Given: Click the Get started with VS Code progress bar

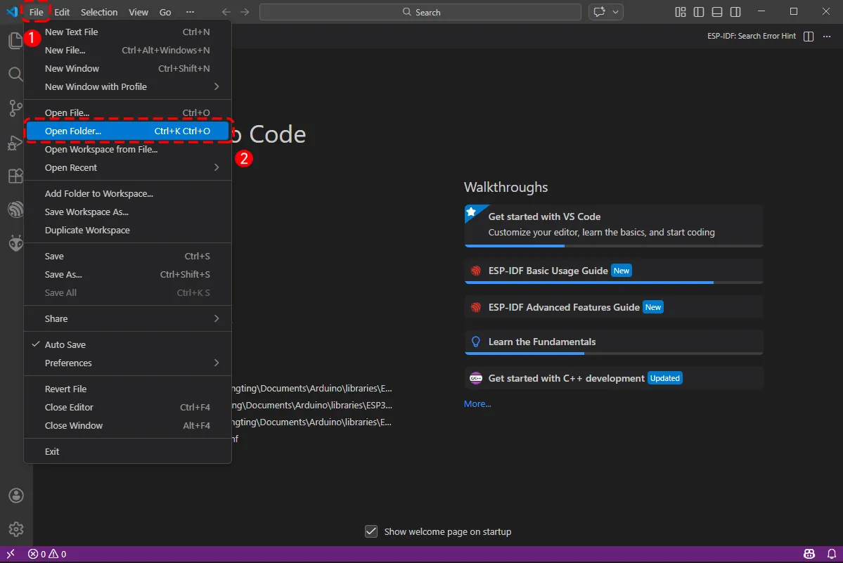Looking at the screenshot, I should pos(515,246).
